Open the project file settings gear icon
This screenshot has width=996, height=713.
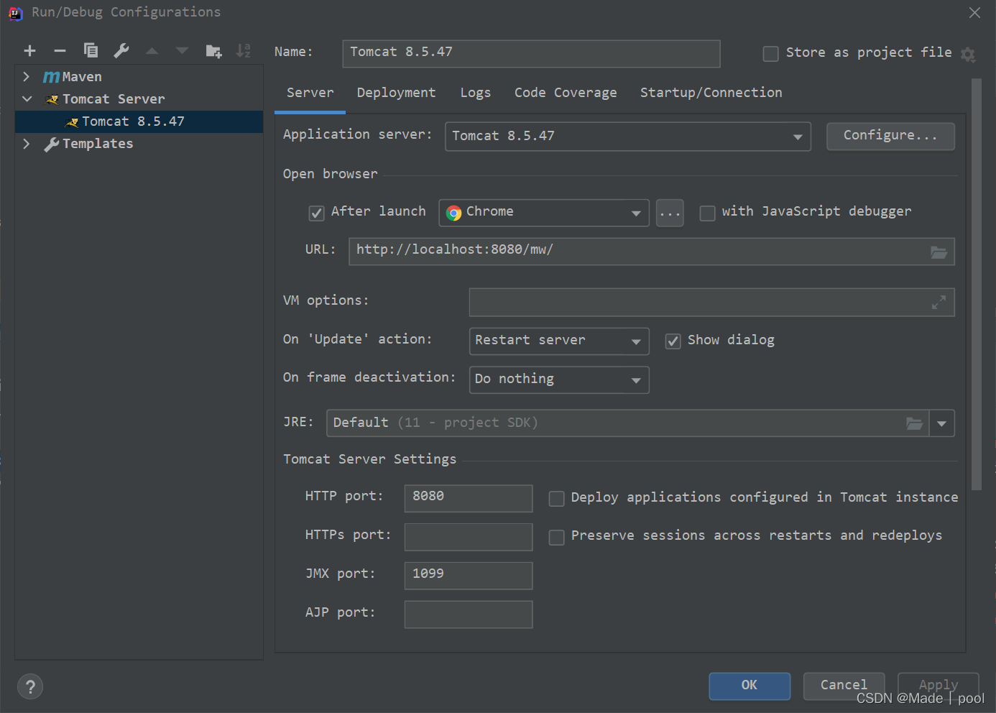[968, 55]
